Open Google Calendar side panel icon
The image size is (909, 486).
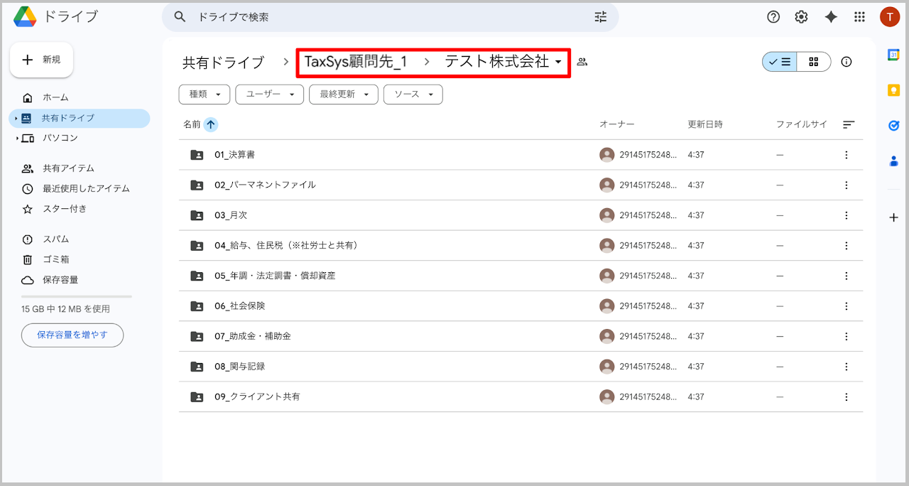pos(893,55)
